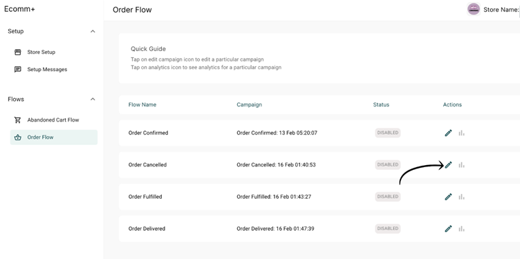Click the DISABLED status of Order Confirmed
Screen dimensions: 520x259
(x=388, y=133)
